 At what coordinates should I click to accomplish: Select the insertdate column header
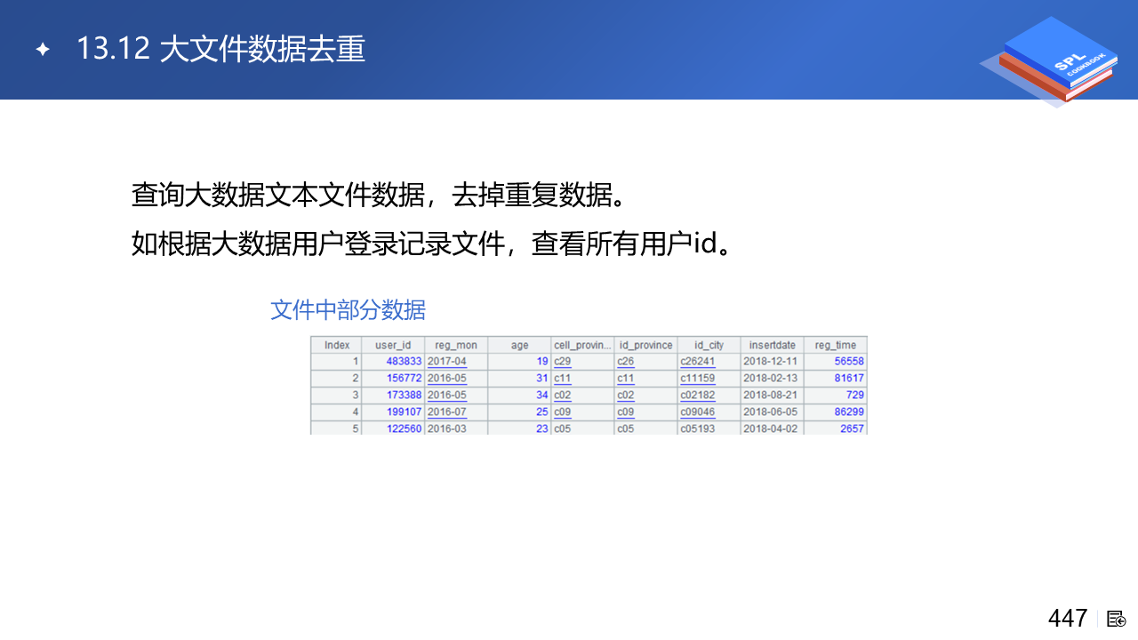point(772,345)
